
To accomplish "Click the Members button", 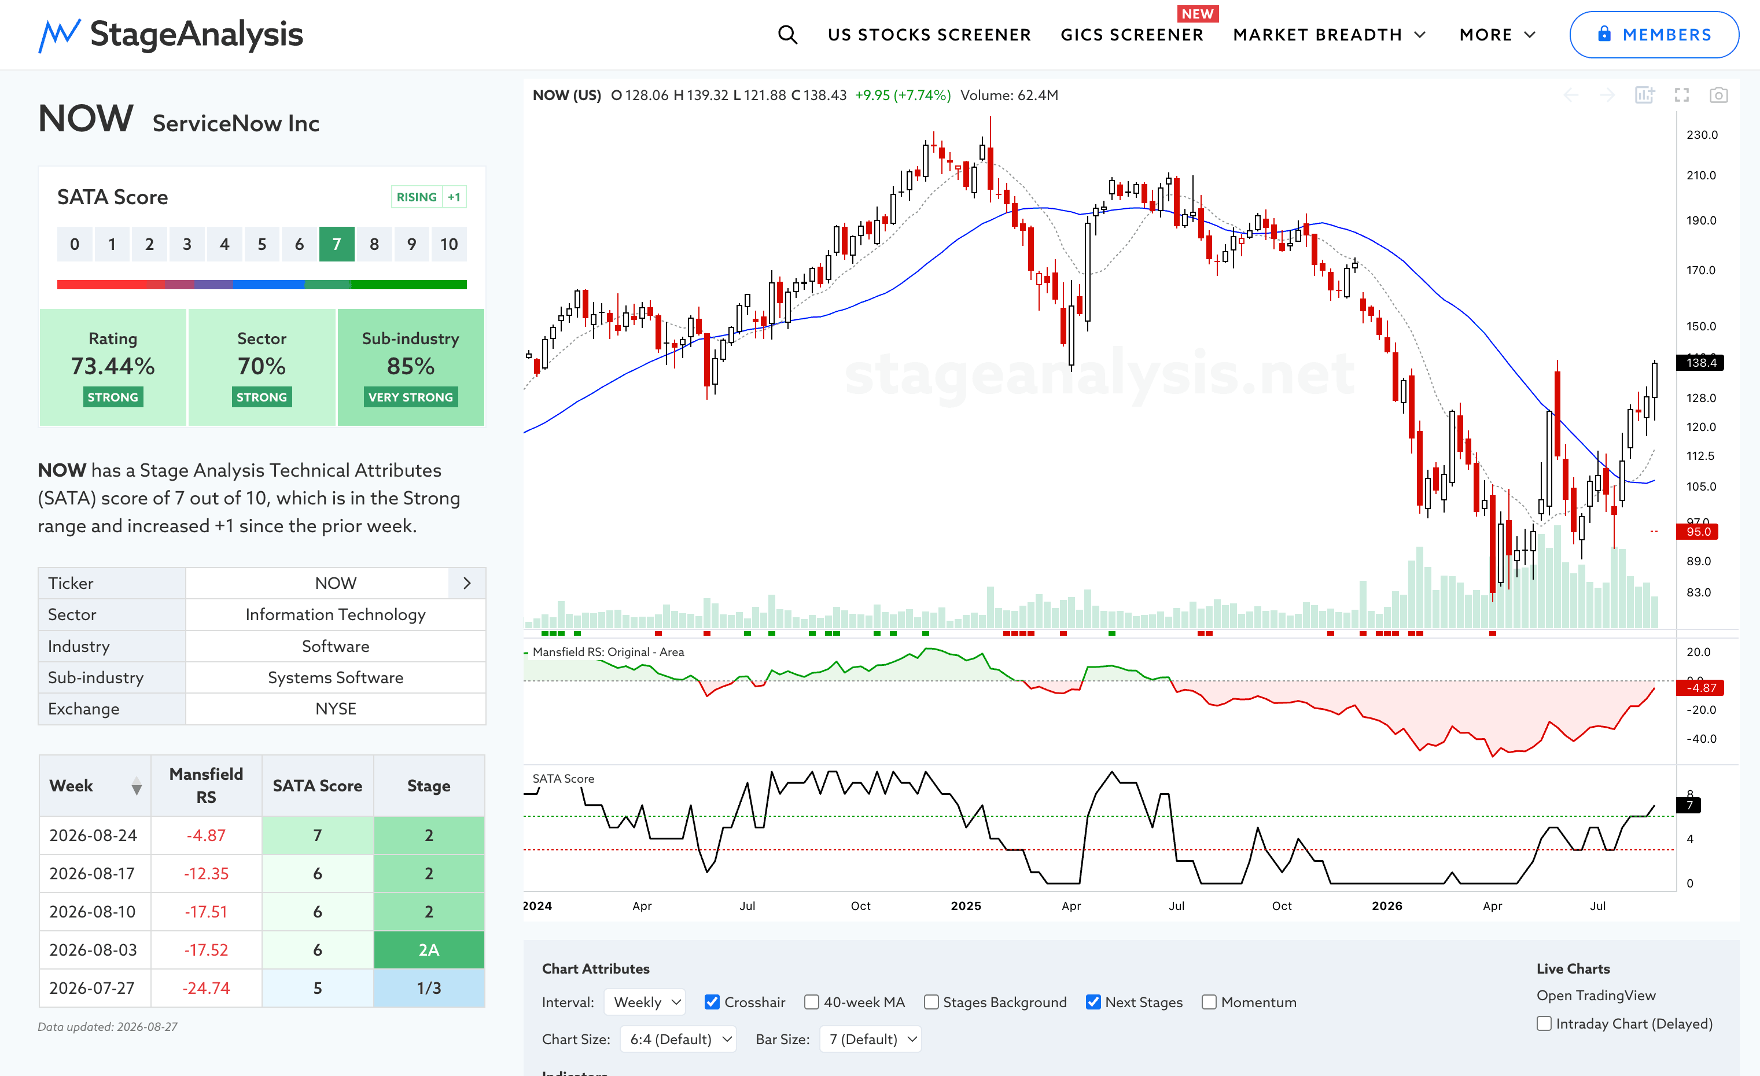I will point(1654,34).
